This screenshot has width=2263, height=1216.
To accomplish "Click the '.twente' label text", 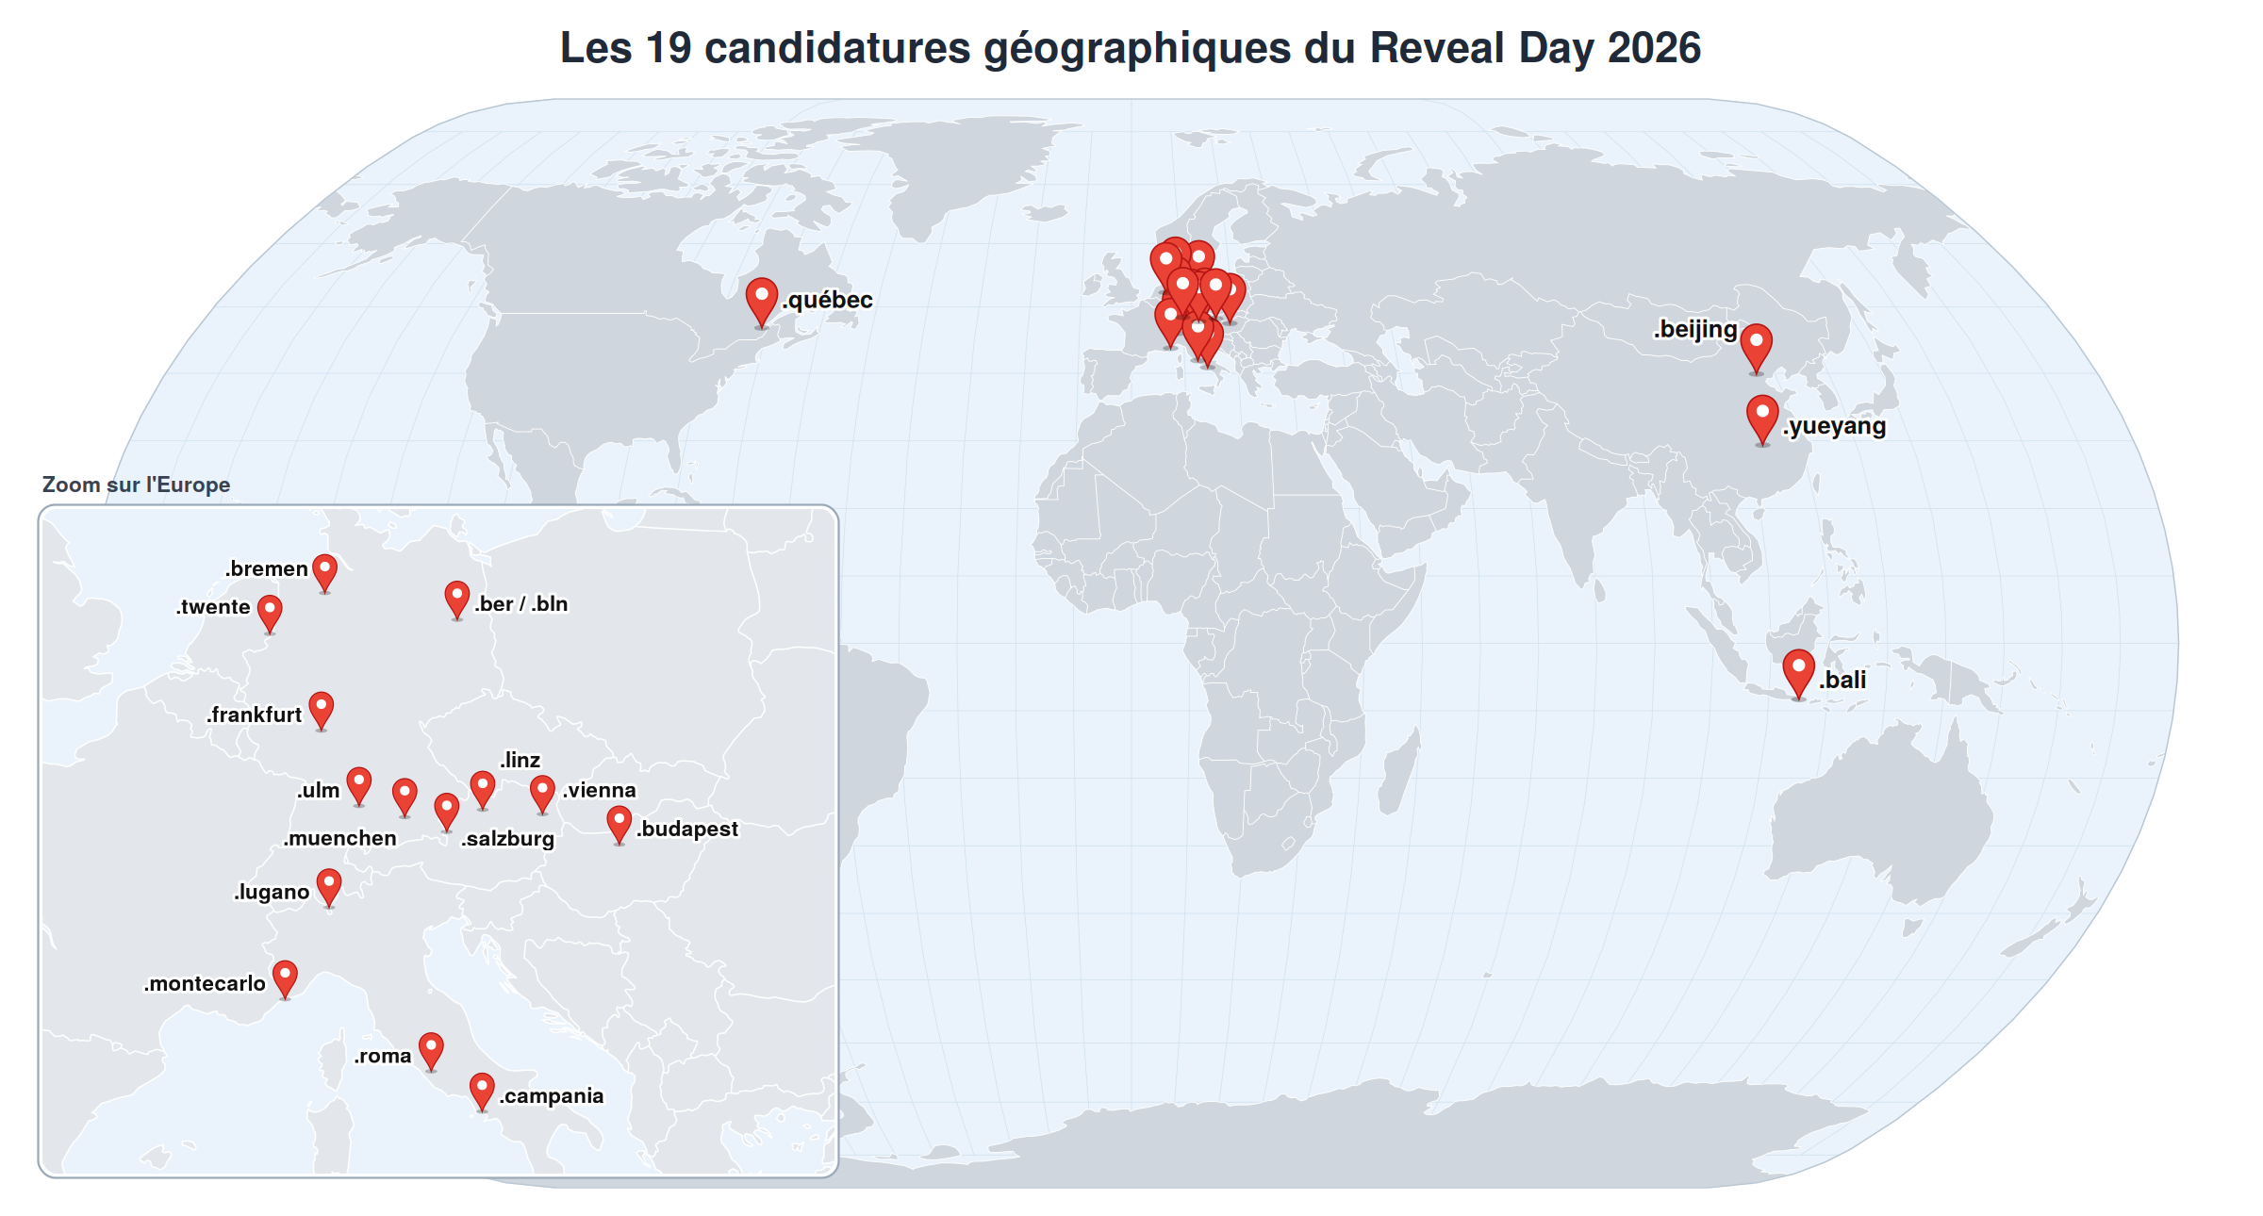I will pos(213,607).
